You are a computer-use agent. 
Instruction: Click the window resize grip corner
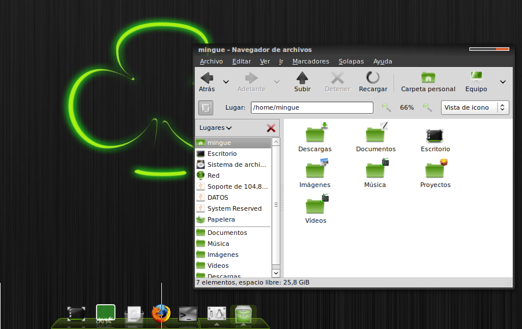[x=509, y=283]
